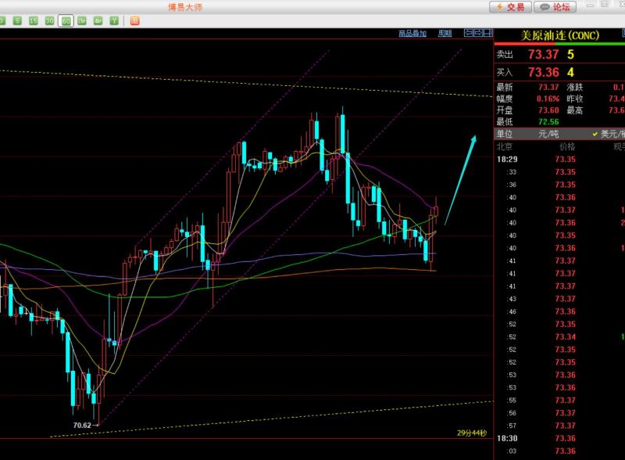
Task: Open the 商品叠加 overlay link
Action: [x=412, y=34]
